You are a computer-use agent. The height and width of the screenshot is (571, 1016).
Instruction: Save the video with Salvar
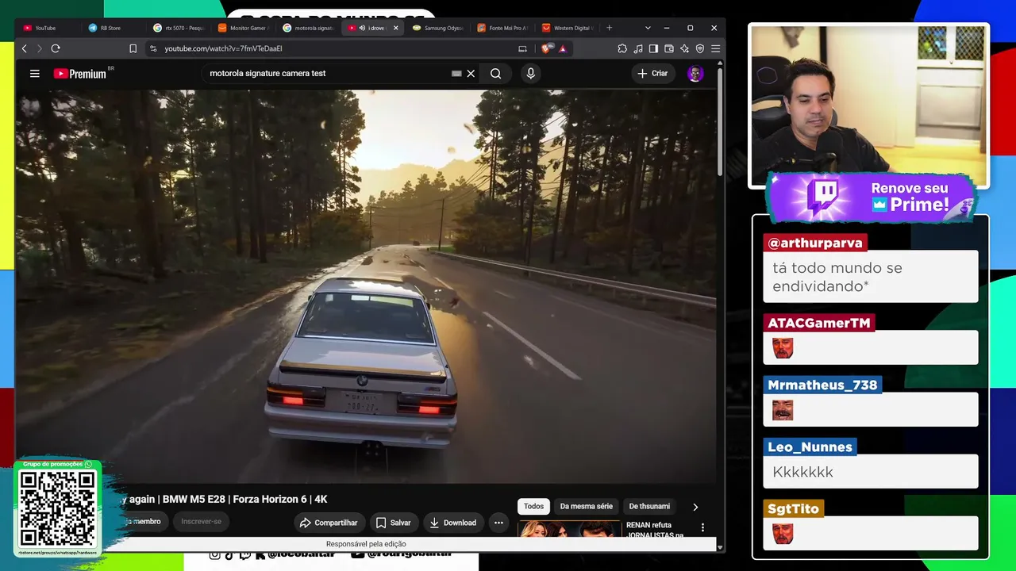tap(393, 523)
